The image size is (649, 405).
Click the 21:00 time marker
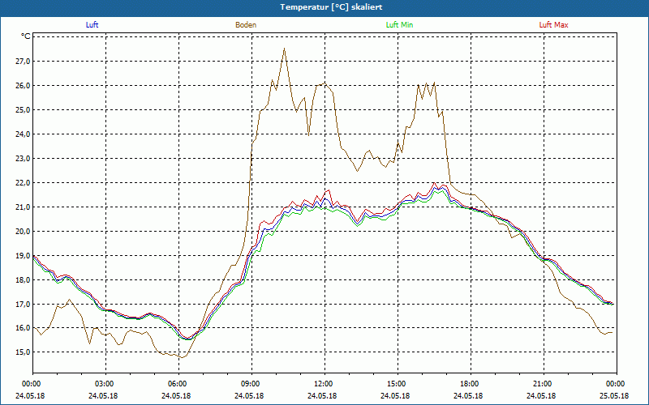pyautogui.click(x=543, y=384)
